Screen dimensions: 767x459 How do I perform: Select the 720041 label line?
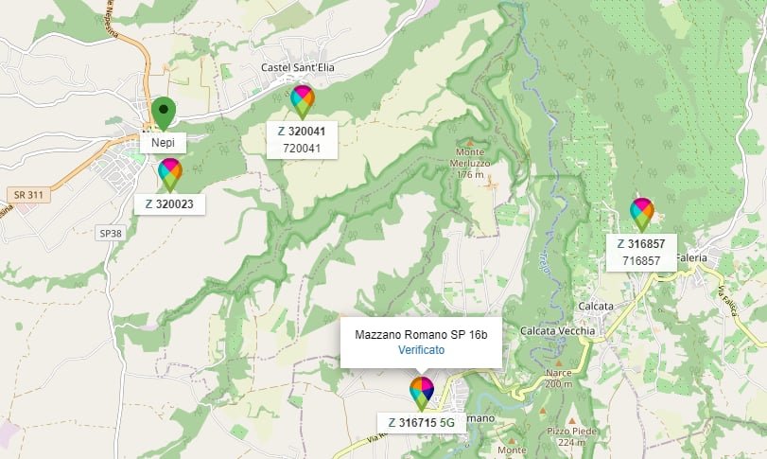tap(302, 149)
